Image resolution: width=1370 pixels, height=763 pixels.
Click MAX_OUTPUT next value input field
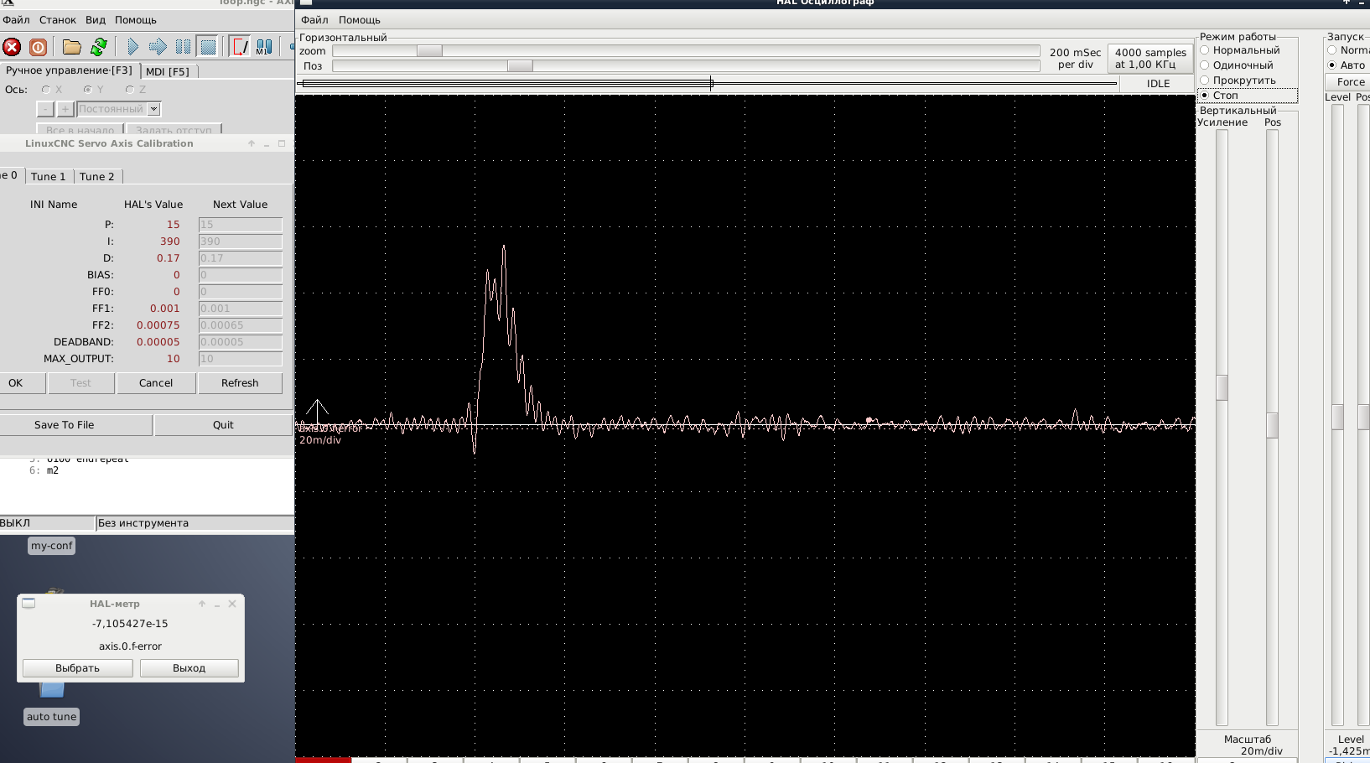click(241, 359)
